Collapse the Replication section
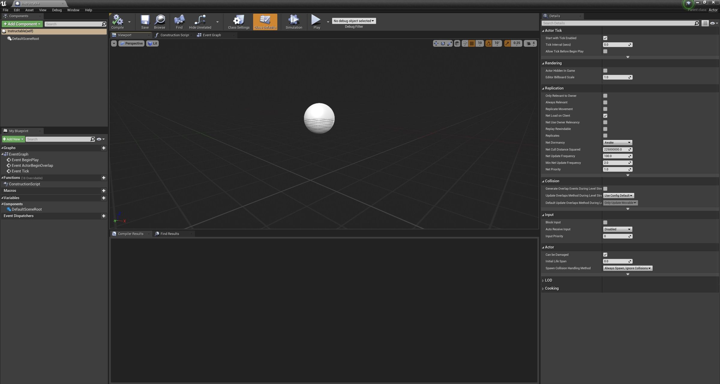The height and width of the screenshot is (384, 720). (543, 88)
